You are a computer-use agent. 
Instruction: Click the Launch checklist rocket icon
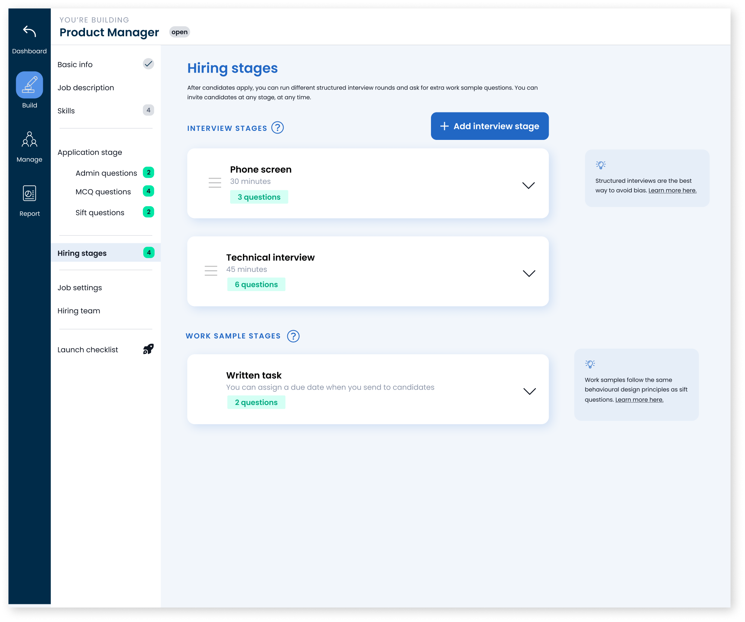[148, 349]
